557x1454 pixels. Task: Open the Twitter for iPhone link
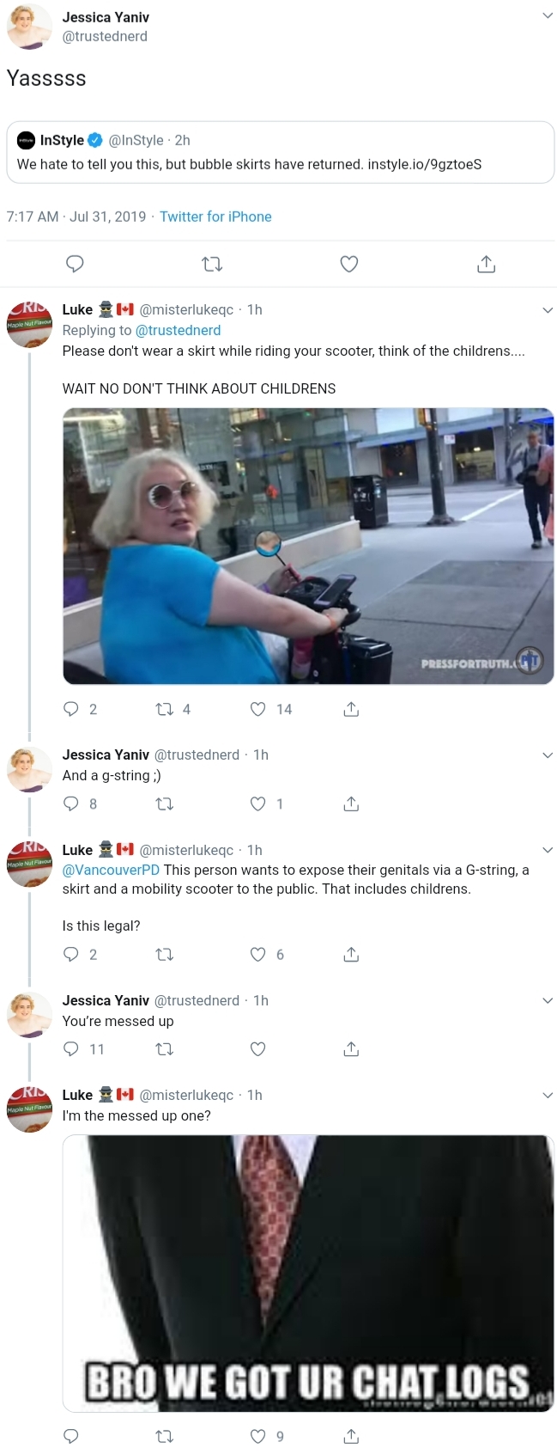(215, 217)
